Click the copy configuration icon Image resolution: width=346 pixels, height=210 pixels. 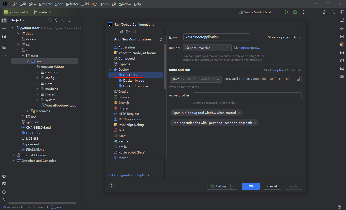(x=121, y=32)
